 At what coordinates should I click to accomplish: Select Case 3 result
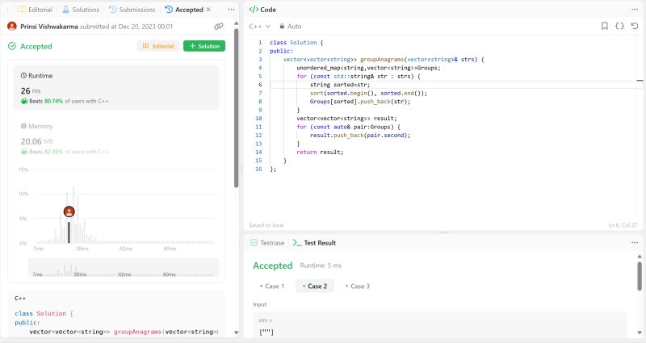[358, 287]
